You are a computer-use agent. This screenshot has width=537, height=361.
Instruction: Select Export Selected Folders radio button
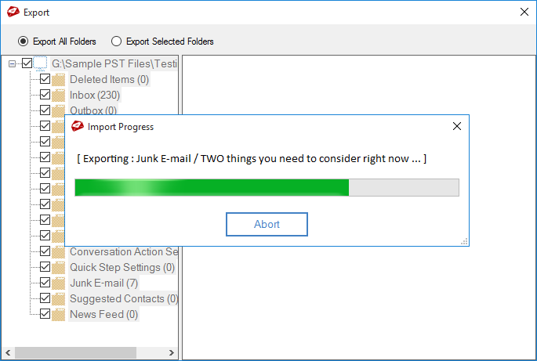tap(117, 42)
